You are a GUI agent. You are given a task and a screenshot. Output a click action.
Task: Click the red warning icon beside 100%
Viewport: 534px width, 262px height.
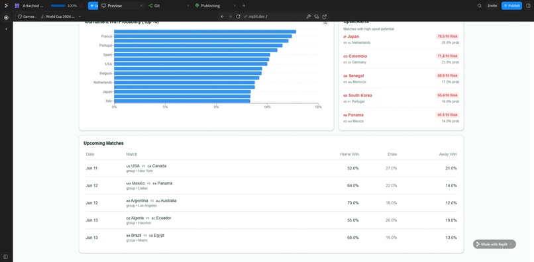[x=81, y=6]
